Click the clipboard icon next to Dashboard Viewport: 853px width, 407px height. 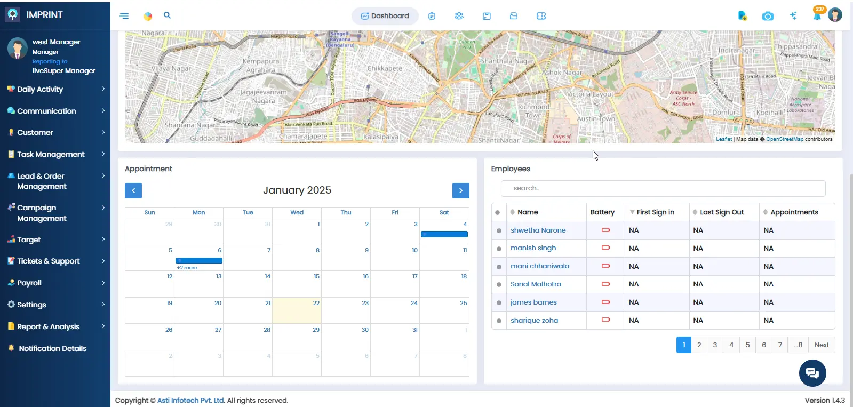[x=432, y=16]
